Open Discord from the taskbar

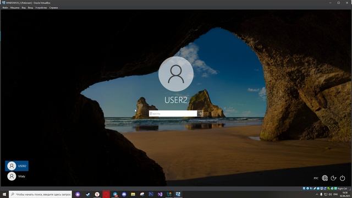[x=124, y=194]
